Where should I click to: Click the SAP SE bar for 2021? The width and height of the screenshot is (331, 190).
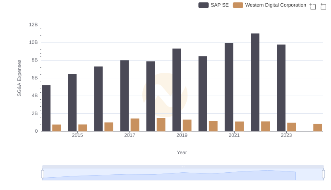(229, 87)
